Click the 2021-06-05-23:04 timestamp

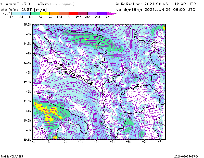click(186, 156)
